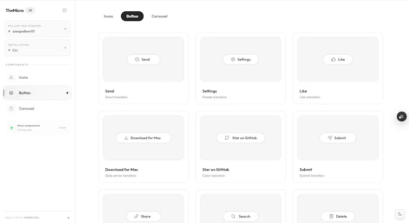Image resolution: width=409 pixels, height=223 pixels.
Task: Click the 'Color transition' description text
Action: (213, 175)
